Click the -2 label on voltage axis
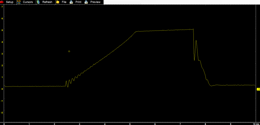 pos(2,113)
